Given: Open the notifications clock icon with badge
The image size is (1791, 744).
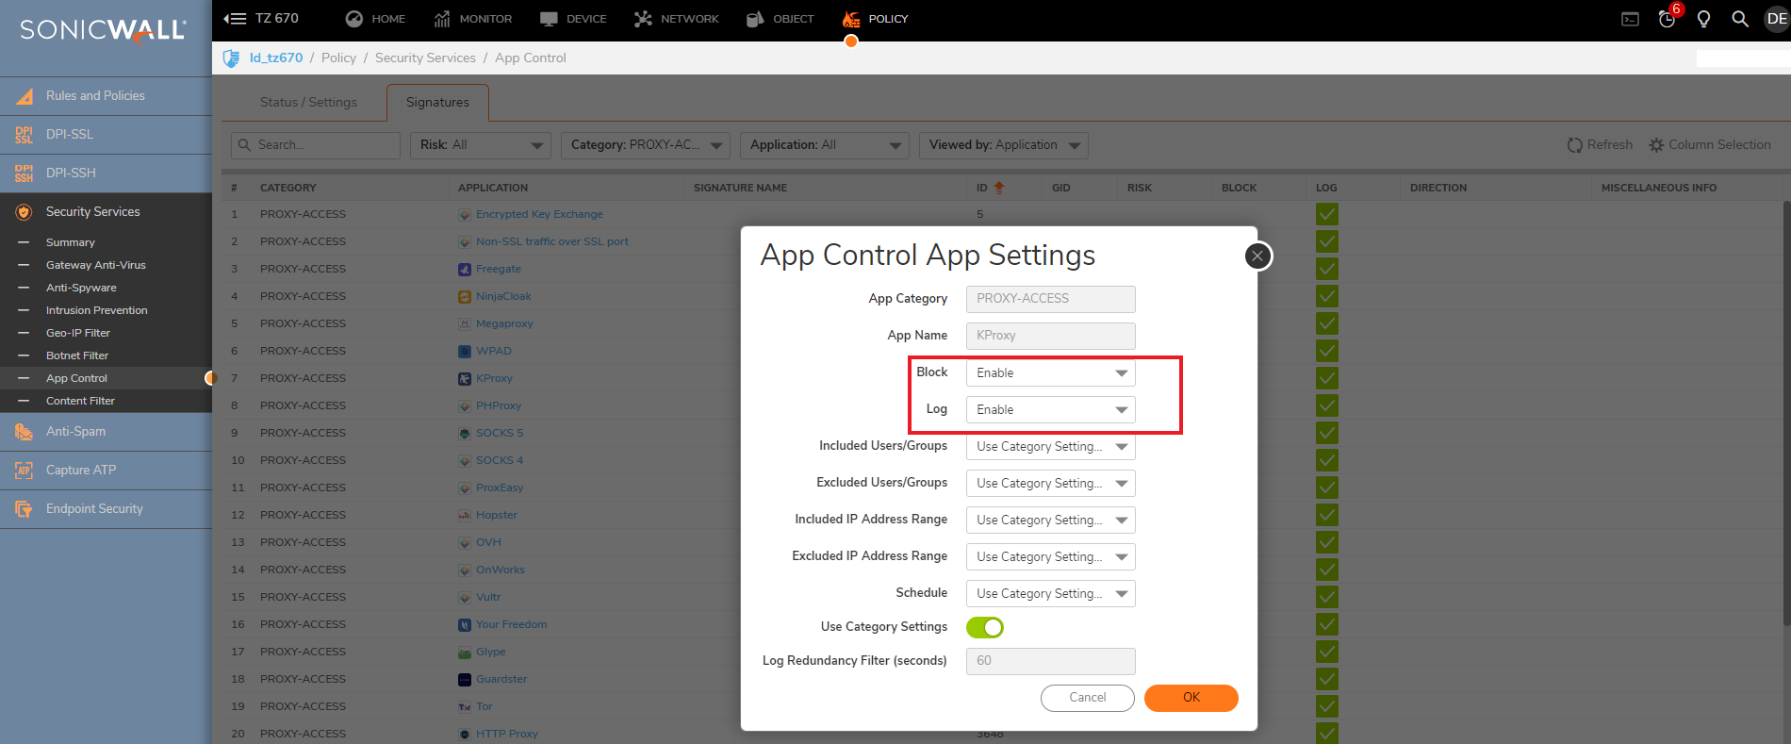Looking at the screenshot, I should click(1667, 19).
